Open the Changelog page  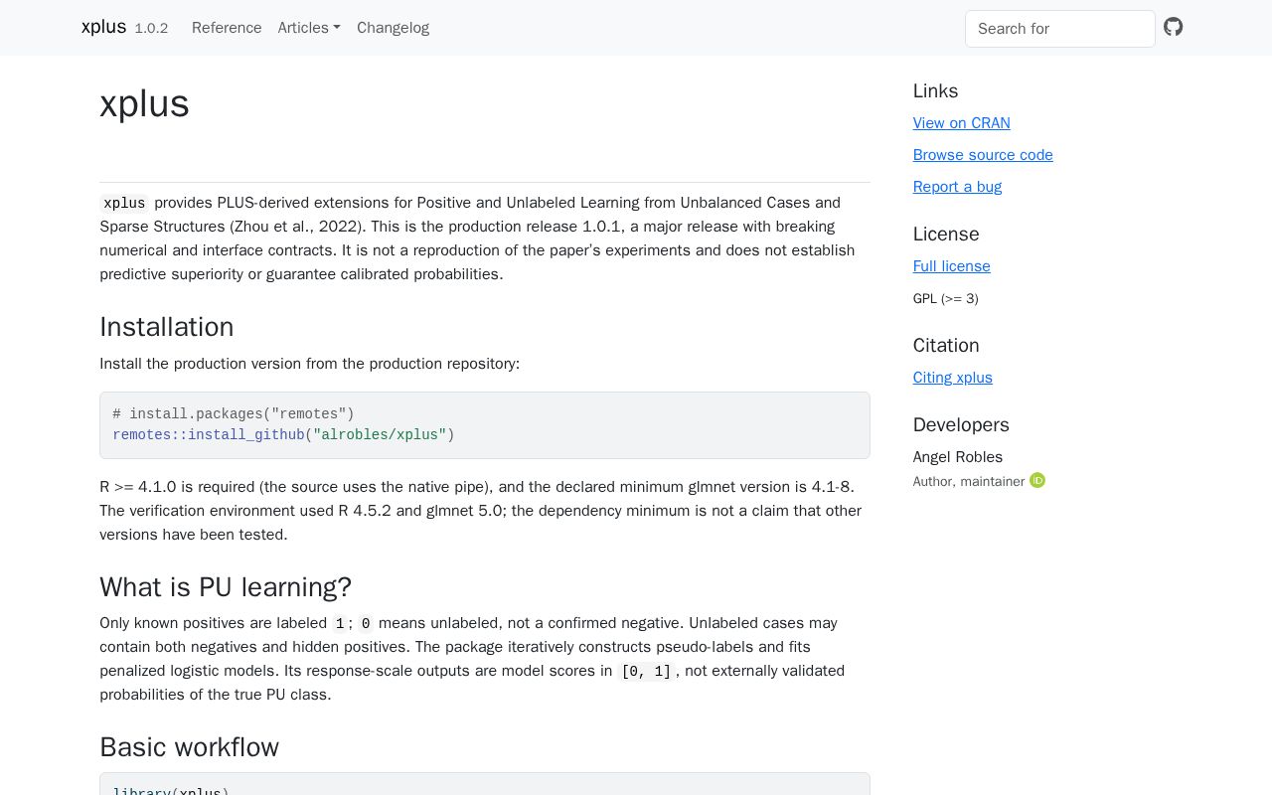393,28
